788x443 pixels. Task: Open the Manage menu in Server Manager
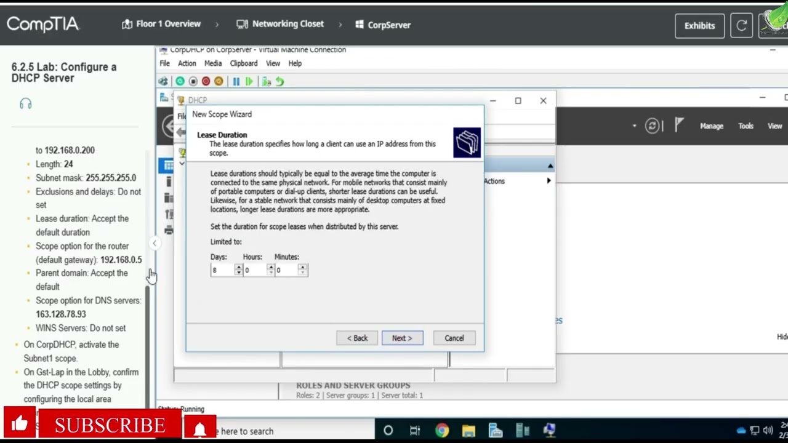[711, 126]
